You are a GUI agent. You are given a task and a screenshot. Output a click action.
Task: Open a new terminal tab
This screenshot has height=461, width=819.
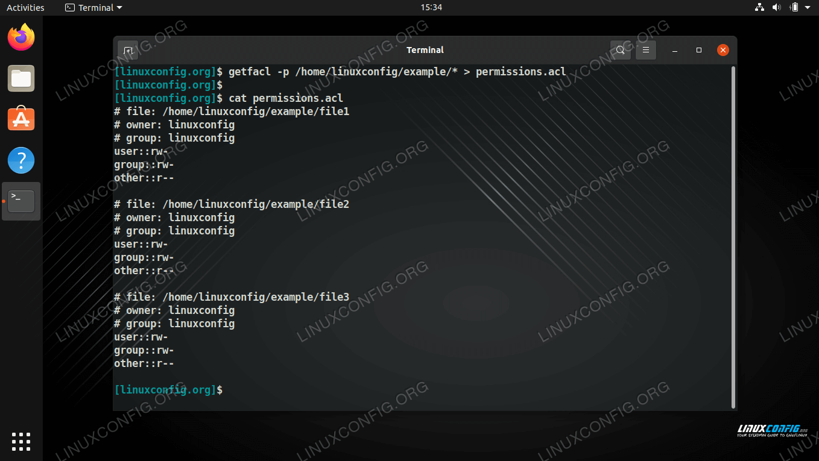(128, 51)
